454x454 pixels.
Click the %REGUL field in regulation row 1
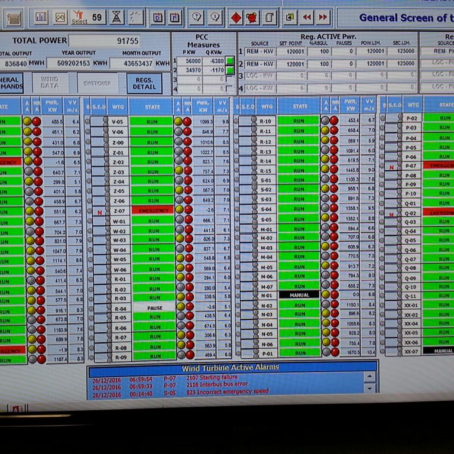[x=319, y=51]
